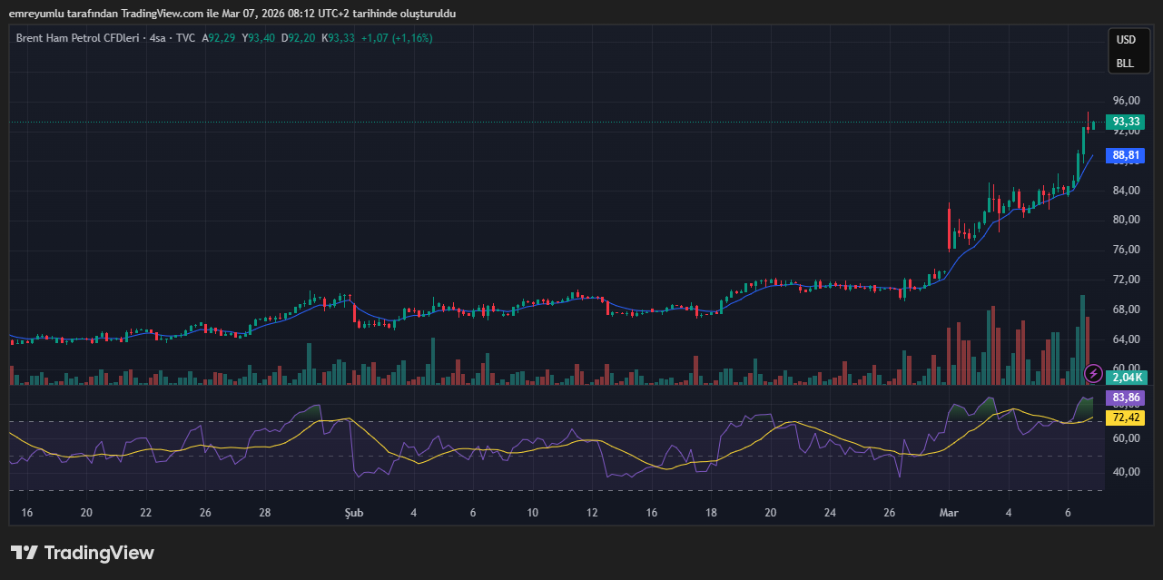Click the green 93,33 current price label

pos(1126,122)
